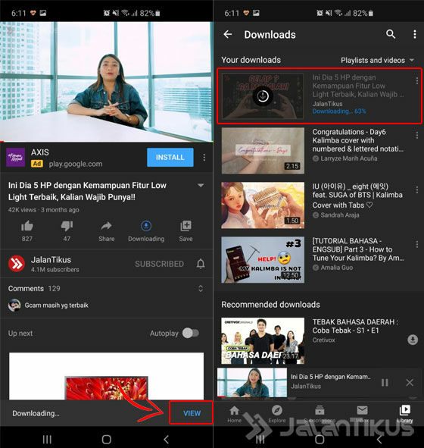Tap the Downloading... 63% status text
This screenshot has height=448, width=424.
[339, 111]
